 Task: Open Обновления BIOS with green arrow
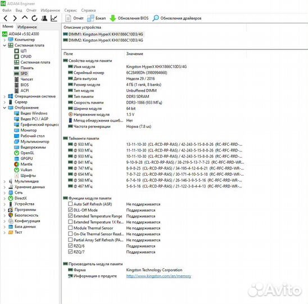[x=129, y=19]
